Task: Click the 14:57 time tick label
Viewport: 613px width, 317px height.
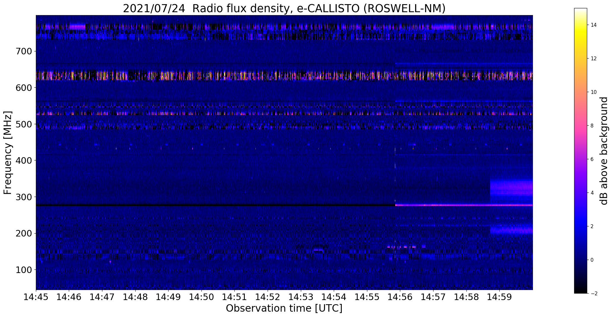Action: [433, 297]
